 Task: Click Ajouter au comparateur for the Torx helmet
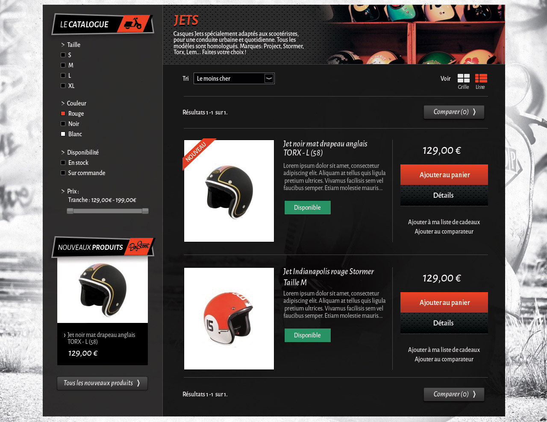[444, 232]
